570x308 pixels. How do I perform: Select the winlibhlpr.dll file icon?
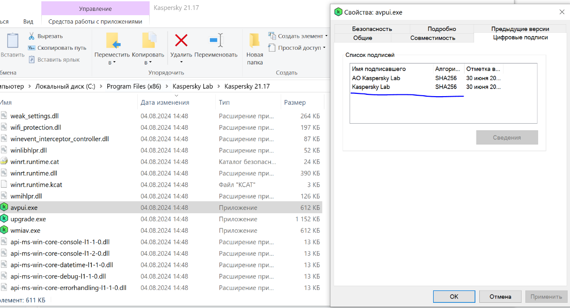(x=4, y=150)
